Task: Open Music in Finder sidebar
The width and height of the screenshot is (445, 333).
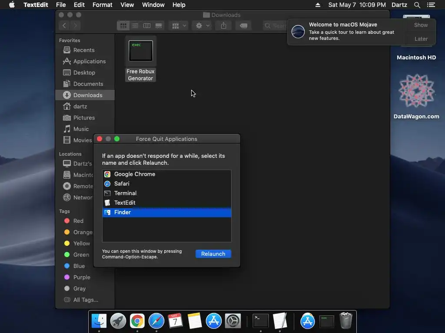Action: 85,129
